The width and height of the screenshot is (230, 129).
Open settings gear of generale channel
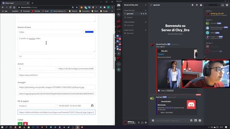coord(146,14)
